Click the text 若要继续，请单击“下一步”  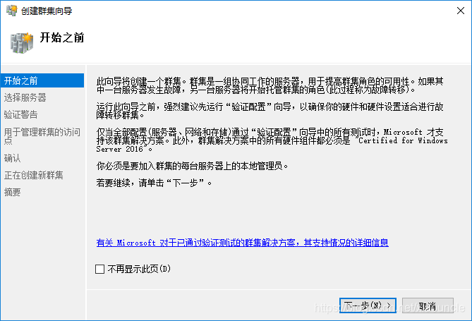[x=154, y=183]
